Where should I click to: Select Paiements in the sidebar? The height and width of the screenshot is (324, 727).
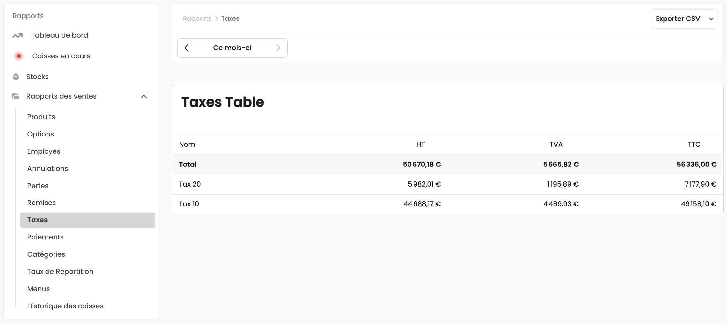click(x=45, y=237)
